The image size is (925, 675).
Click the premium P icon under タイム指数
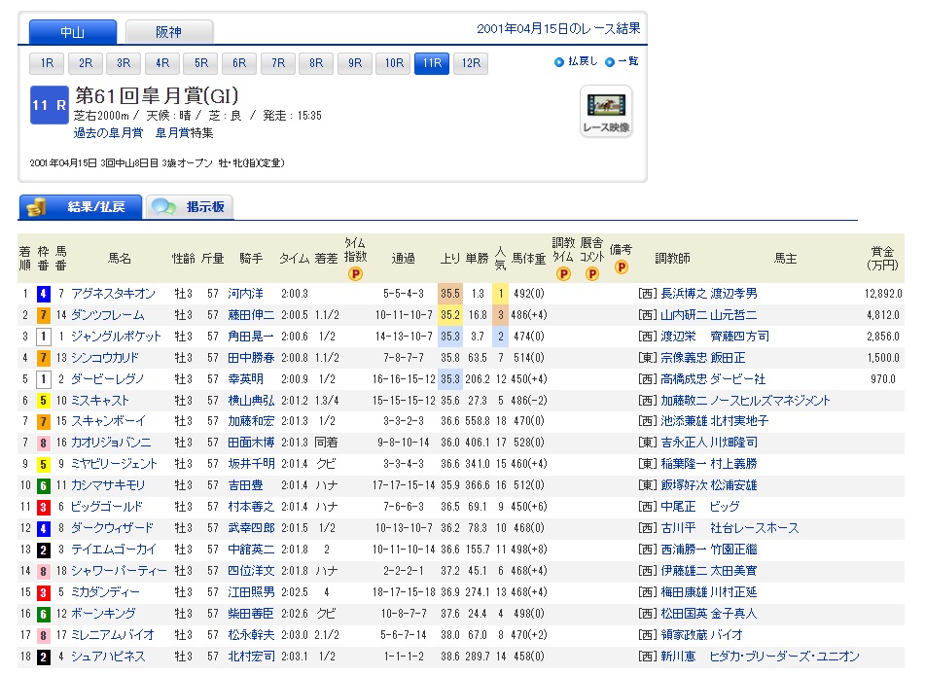point(354,274)
